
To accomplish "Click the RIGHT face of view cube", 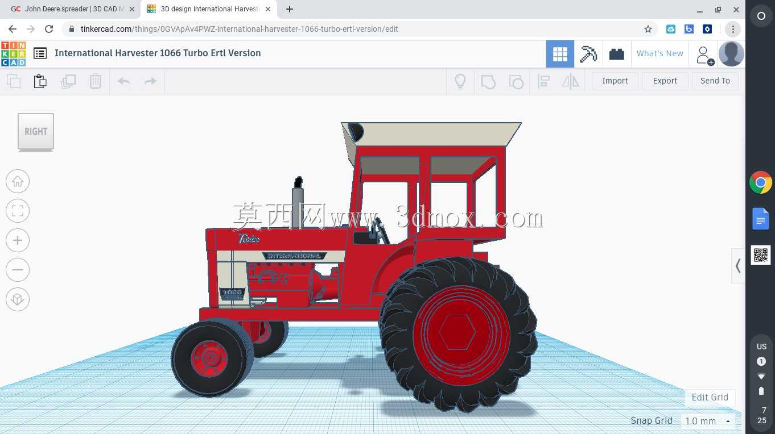I will [x=36, y=131].
